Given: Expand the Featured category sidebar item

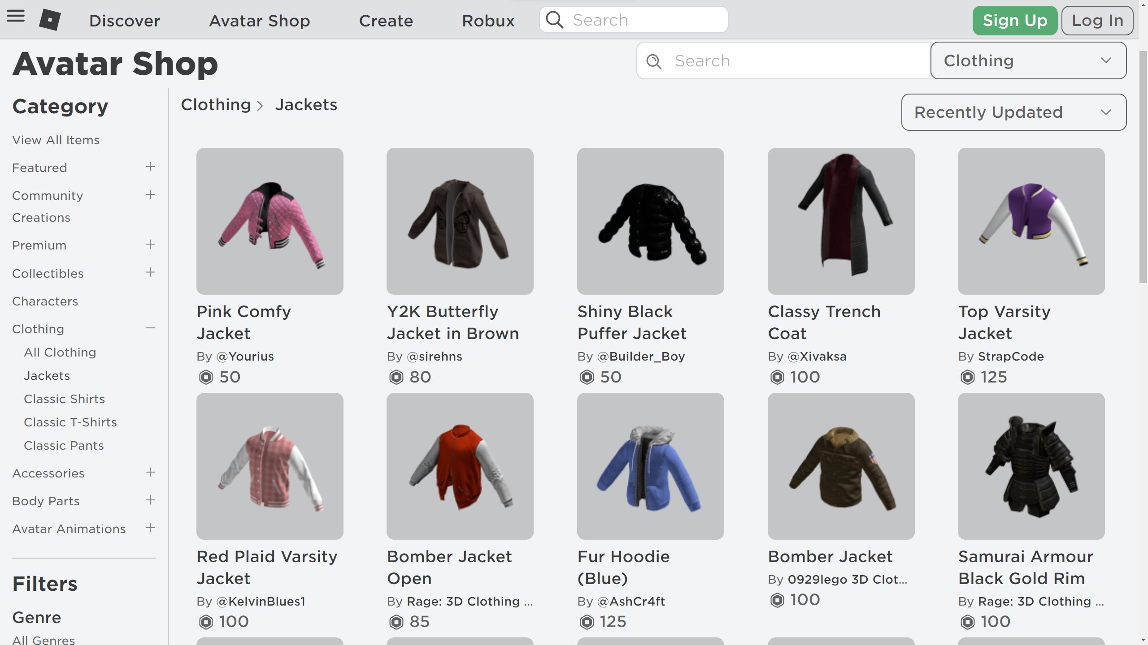Looking at the screenshot, I should (x=150, y=167).
